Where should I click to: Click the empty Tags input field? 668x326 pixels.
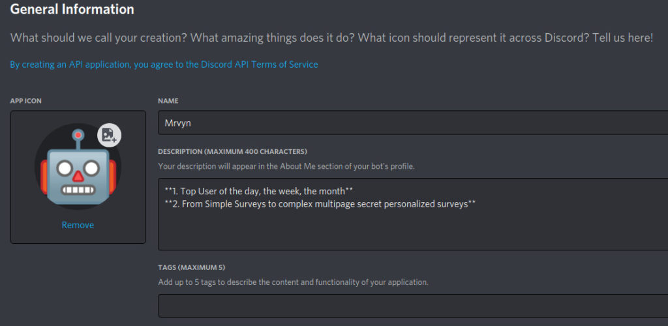(x=412, y=306)
